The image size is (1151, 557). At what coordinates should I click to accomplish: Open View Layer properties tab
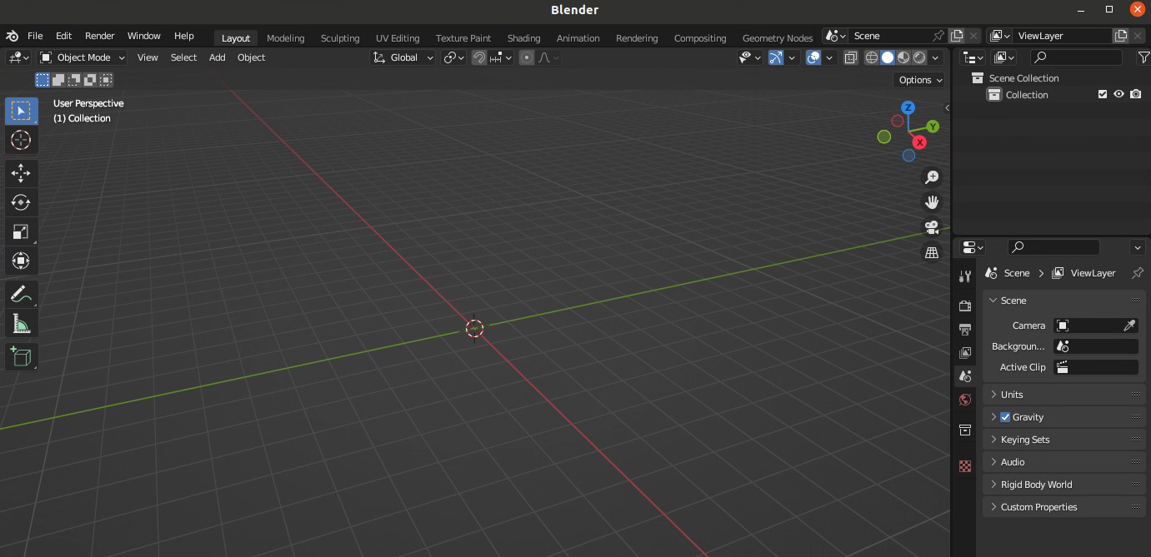click(965, 353)
